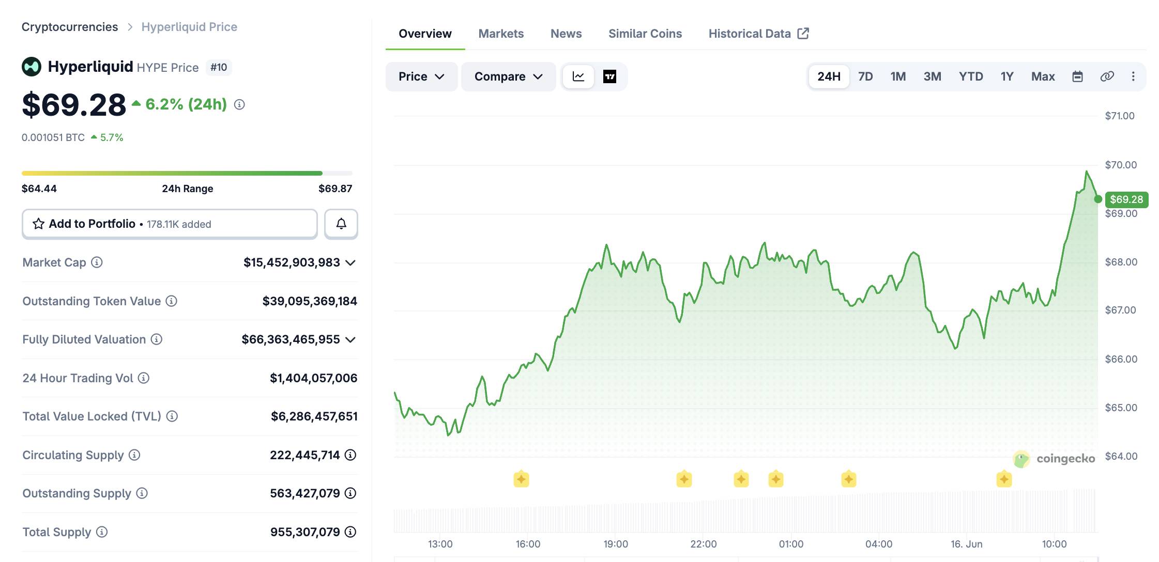Copy chart link via chain icon
Image resolution: width=1159 pixels, height=562 pixels.
tap(1107, 76)
